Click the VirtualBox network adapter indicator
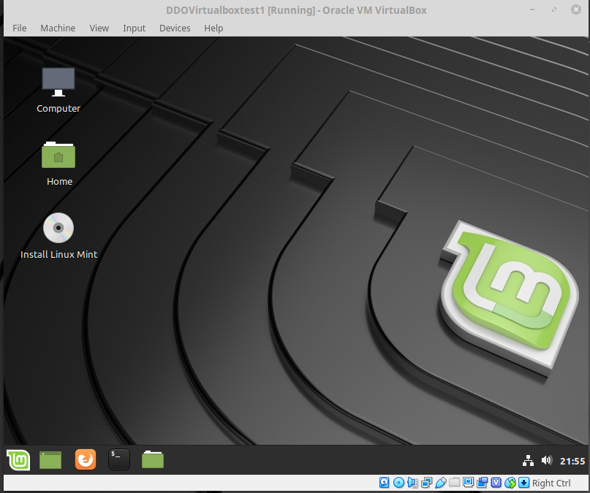Viewport: 590px width, 493px height. coord(427,483)
